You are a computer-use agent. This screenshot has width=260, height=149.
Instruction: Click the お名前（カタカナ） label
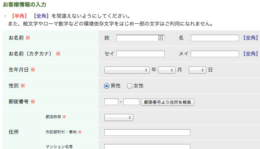point(30,54)
